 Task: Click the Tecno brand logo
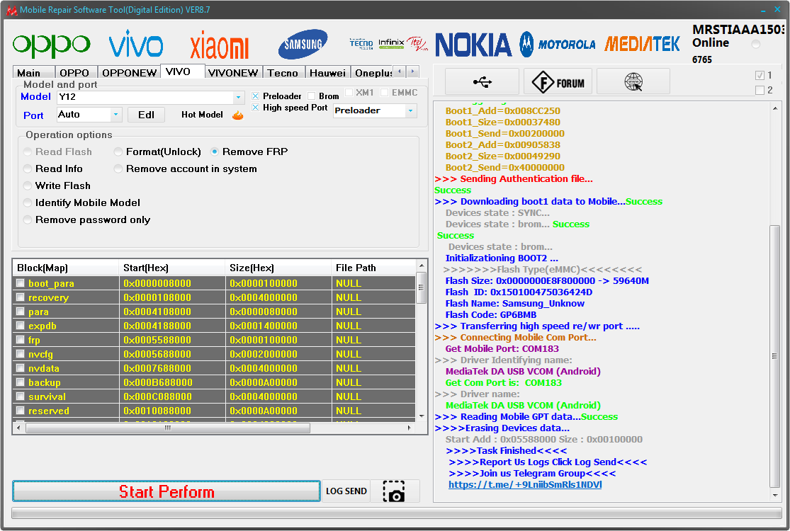361,44
